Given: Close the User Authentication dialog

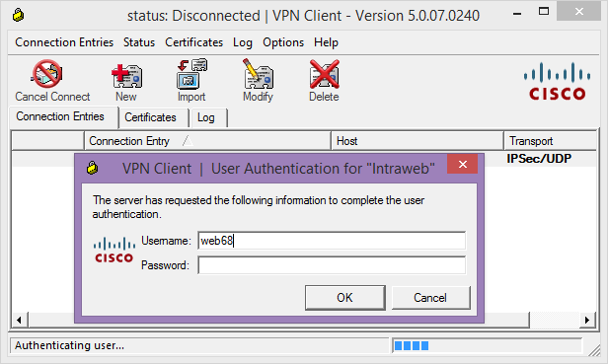Looking at the screenshot, I should 462,165.
